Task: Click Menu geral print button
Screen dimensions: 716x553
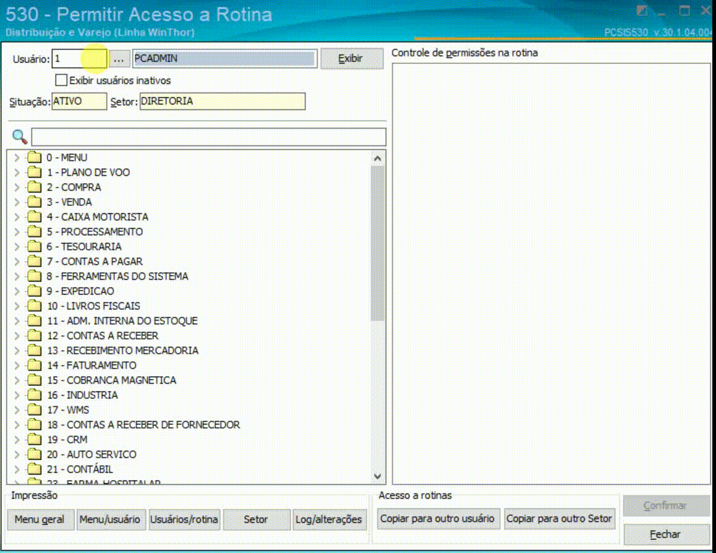Action: pyautogui.click(x=40, y=520)
